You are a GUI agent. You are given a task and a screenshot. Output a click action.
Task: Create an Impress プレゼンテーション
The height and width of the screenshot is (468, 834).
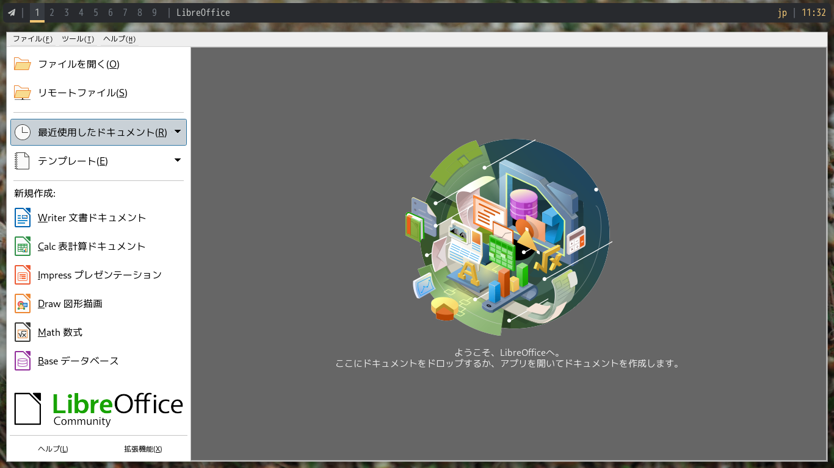tap(98, 275)
